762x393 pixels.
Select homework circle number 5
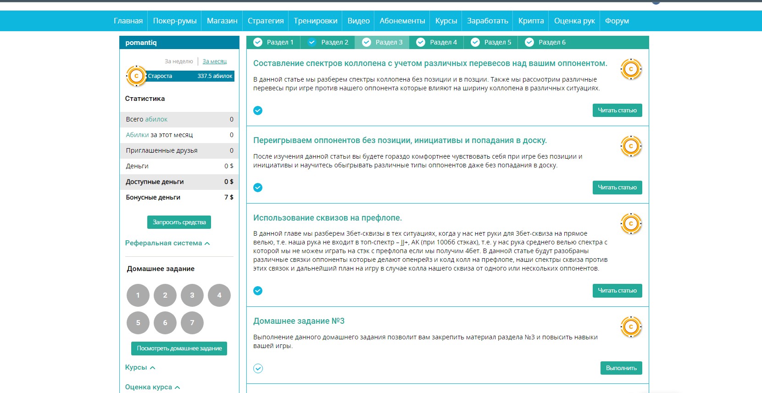click(138, 323)
